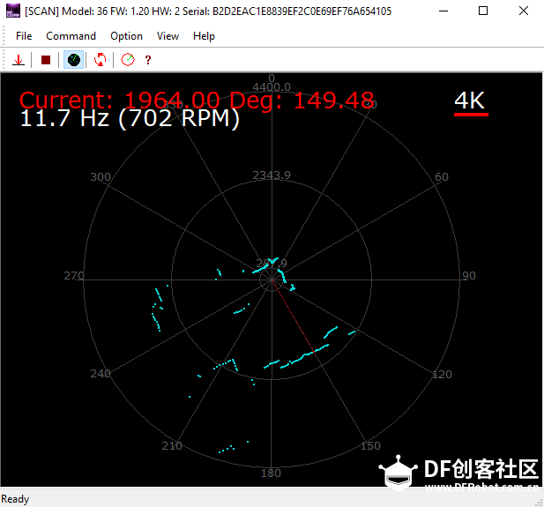
Task: Click the question mark help icon
Action: point(148,60)
